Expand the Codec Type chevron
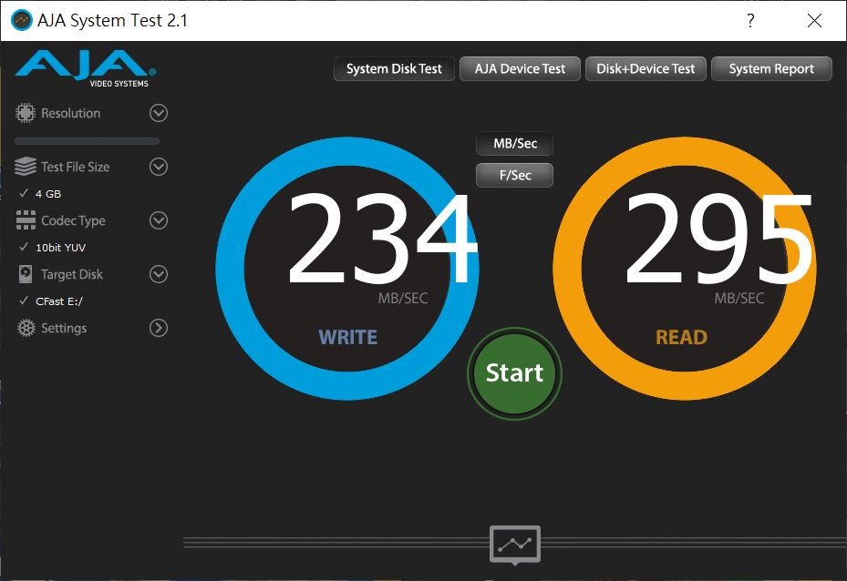Viewport: 847px width, 581px height. tap(159, 220)
